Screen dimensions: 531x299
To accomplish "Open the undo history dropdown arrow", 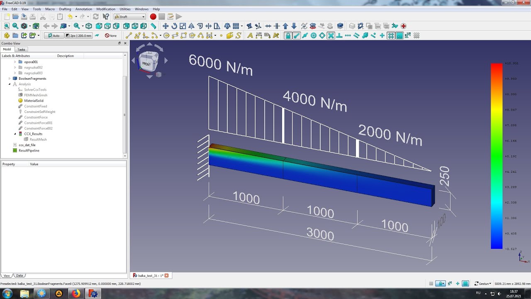I will (x=76, y=17).
